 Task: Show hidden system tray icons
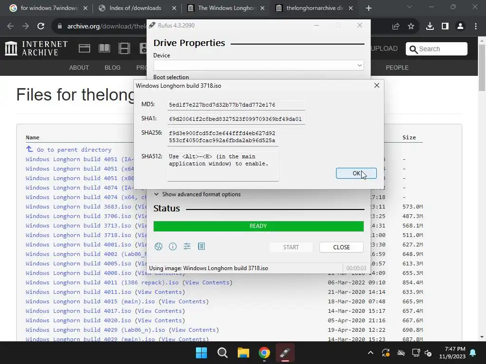coord(370,353)
